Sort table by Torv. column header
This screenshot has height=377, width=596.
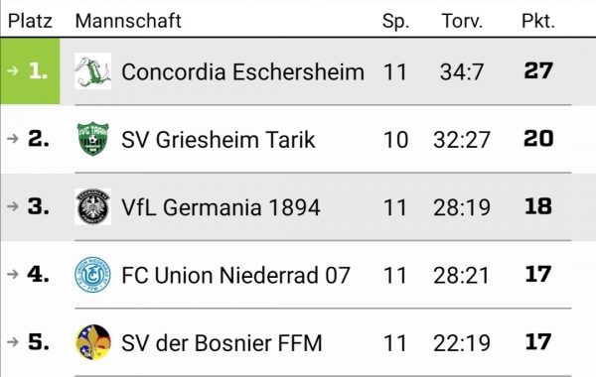(462, 21)
